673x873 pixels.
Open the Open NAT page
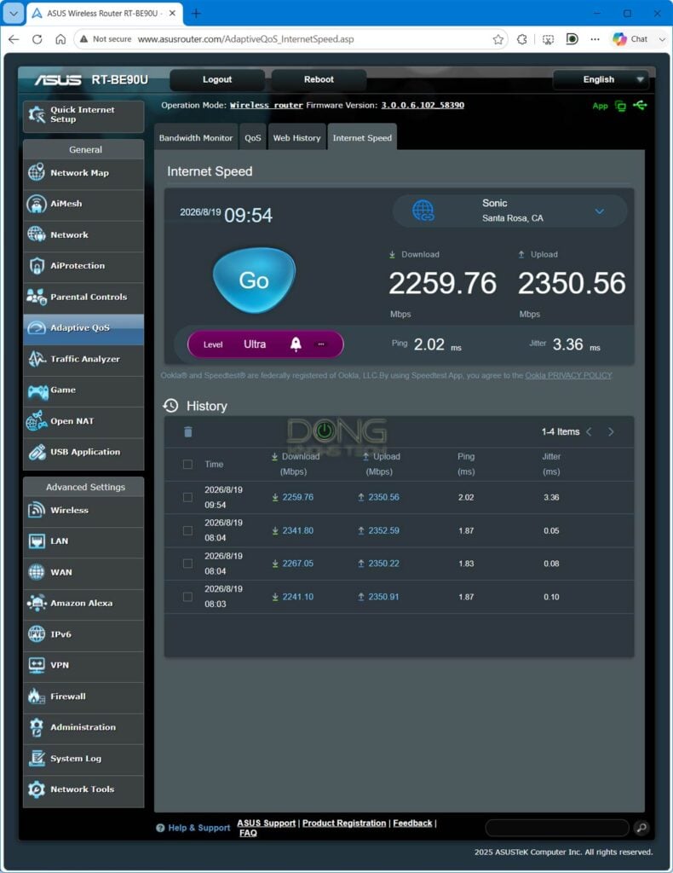[x=83, y=421]
